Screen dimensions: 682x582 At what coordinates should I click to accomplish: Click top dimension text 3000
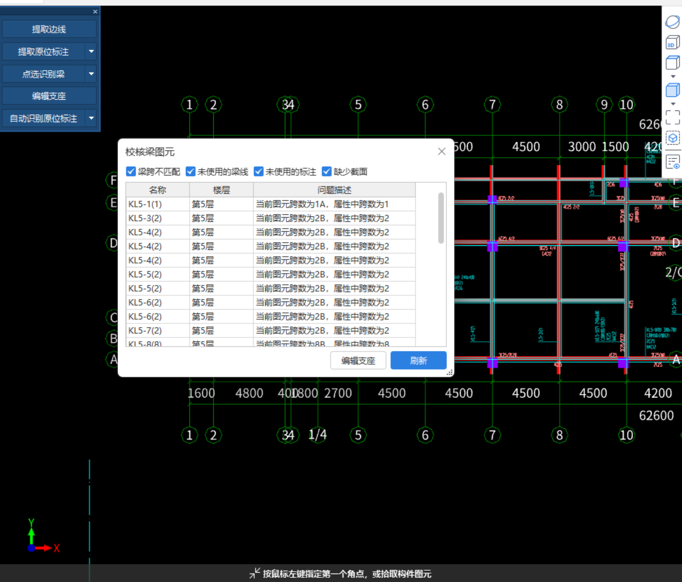click(582, 147)
